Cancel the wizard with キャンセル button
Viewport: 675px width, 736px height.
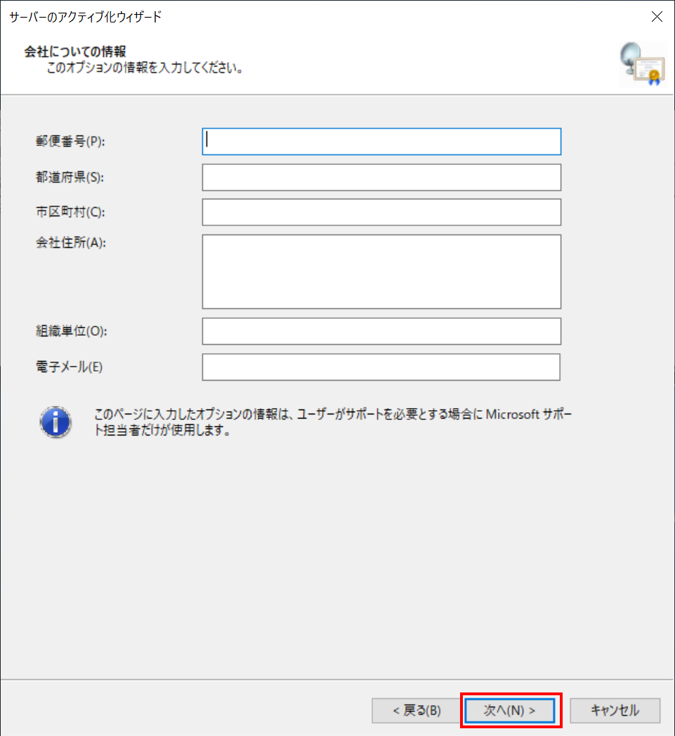point(615,710)
